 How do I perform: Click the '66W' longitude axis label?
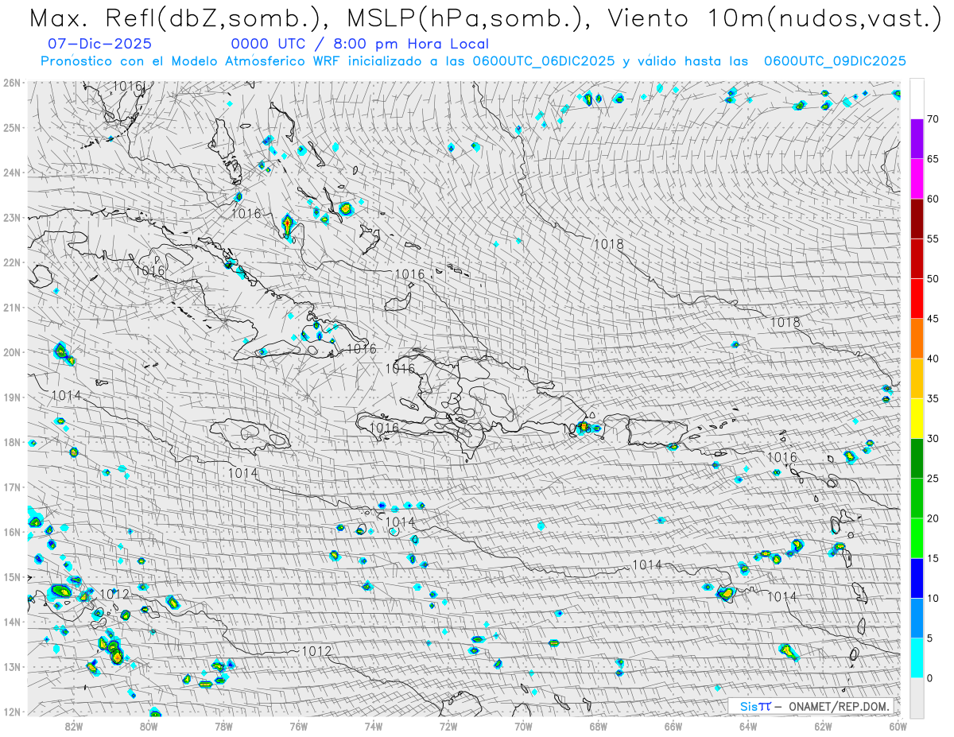click(x=673, y=726)
